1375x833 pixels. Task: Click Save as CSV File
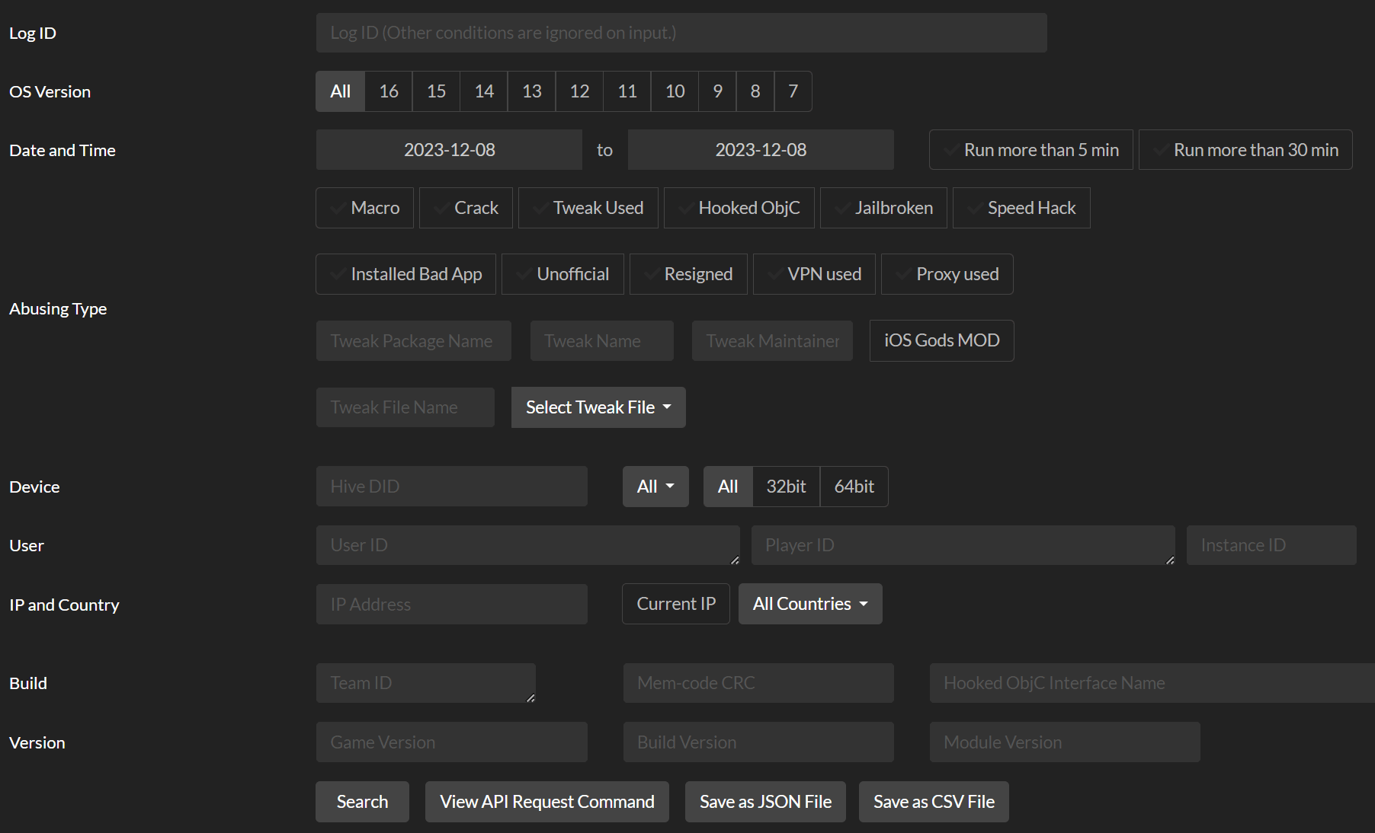pyautogui.click(x=934, y=802)
